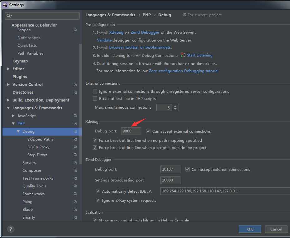Click the project-level icon beside Phing

pyautogui.click(x=75, y=202)
